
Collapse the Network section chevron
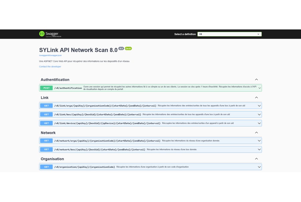(x=256, y=133)
